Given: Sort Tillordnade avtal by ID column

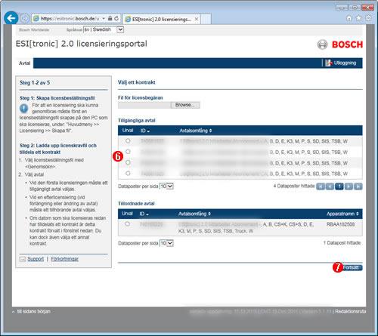Looking at the screenshot, I should pyautogui.click(x=144, y=214).
